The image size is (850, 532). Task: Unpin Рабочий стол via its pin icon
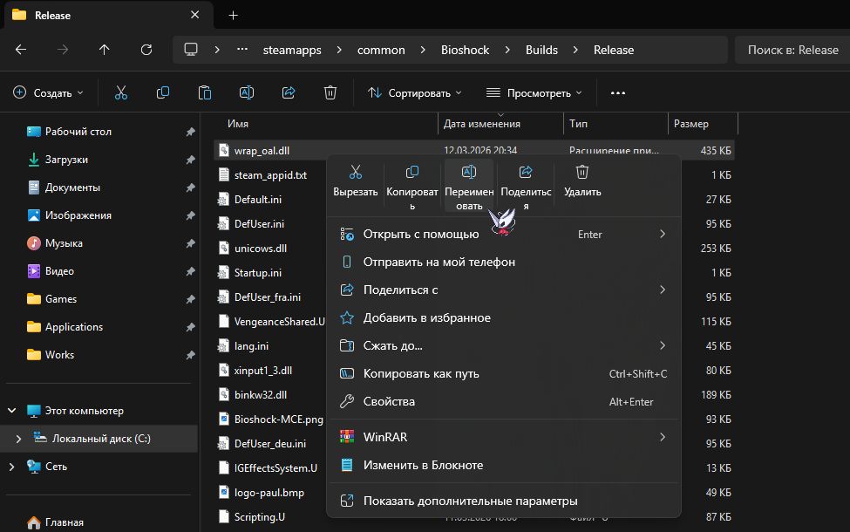(190, 132)
